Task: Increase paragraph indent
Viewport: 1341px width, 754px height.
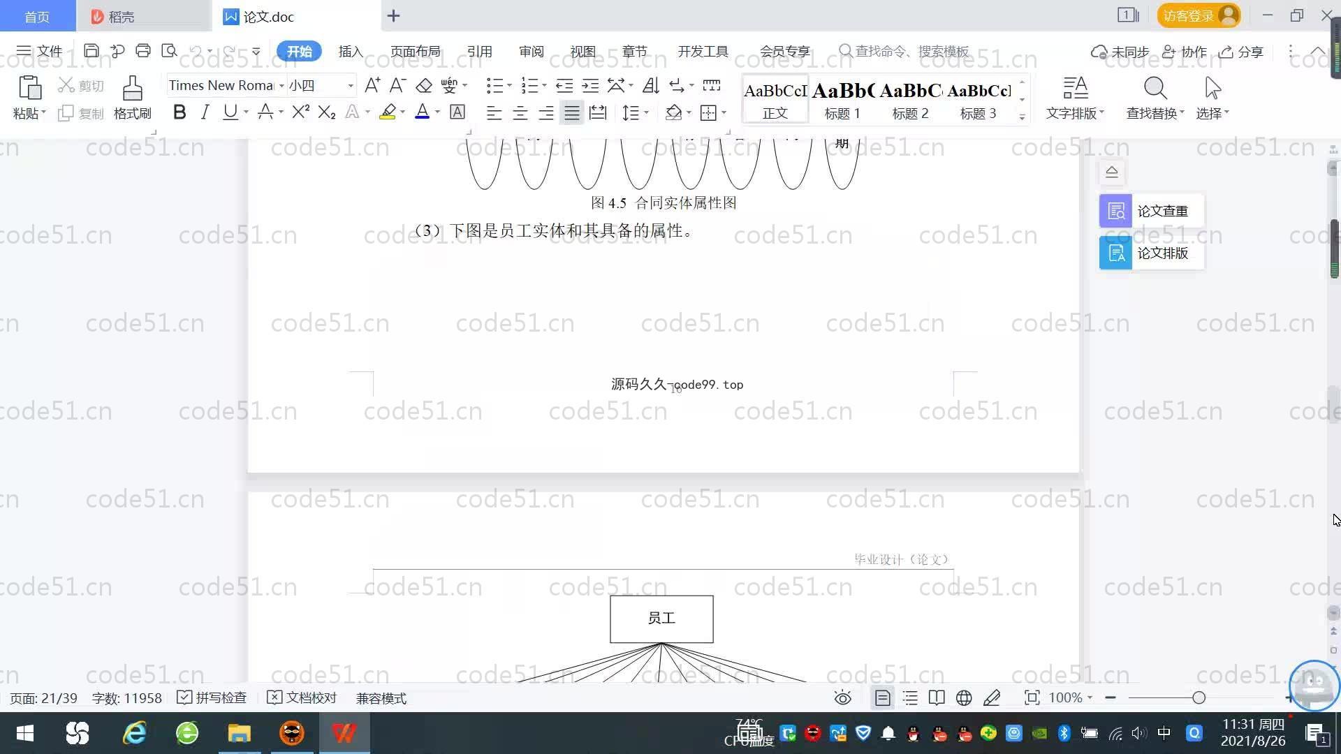Action: click(x=591, y=85)
